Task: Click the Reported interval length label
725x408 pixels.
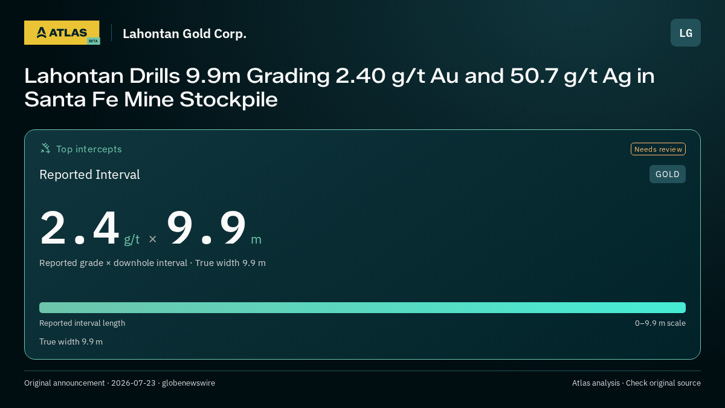Action: tap(82, 323)
